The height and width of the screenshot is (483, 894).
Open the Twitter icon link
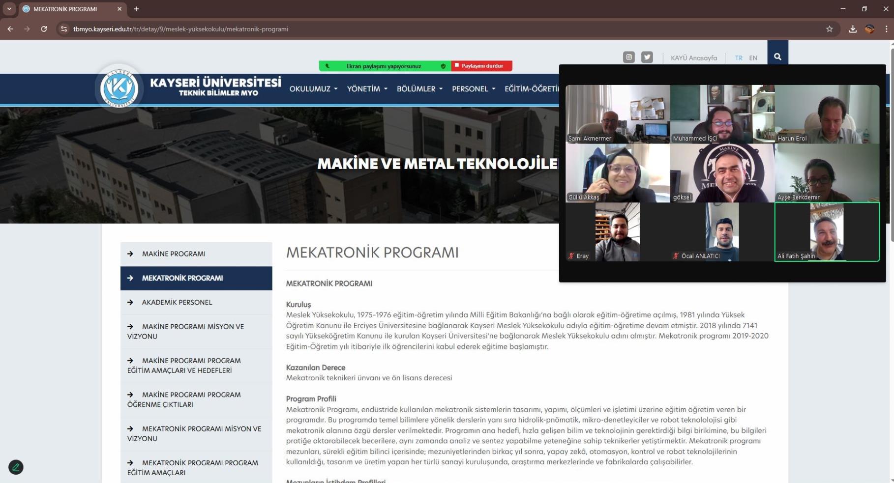click(647, 57)
